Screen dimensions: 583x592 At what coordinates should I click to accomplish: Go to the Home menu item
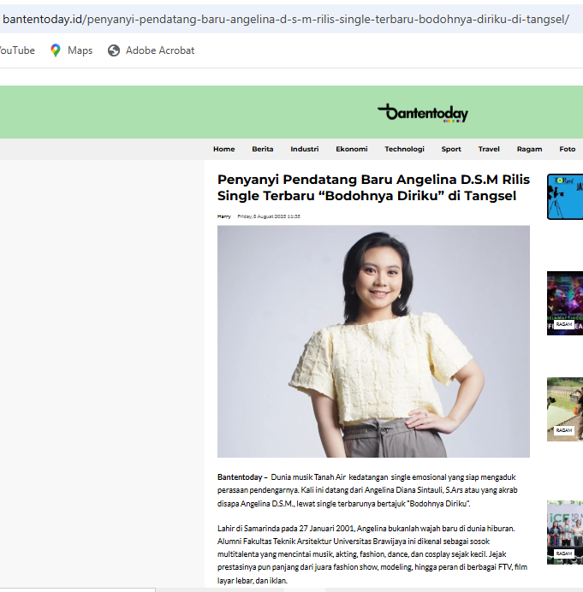point(223,149)
